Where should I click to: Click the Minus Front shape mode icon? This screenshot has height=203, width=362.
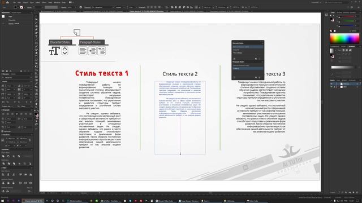click(8, 156)
